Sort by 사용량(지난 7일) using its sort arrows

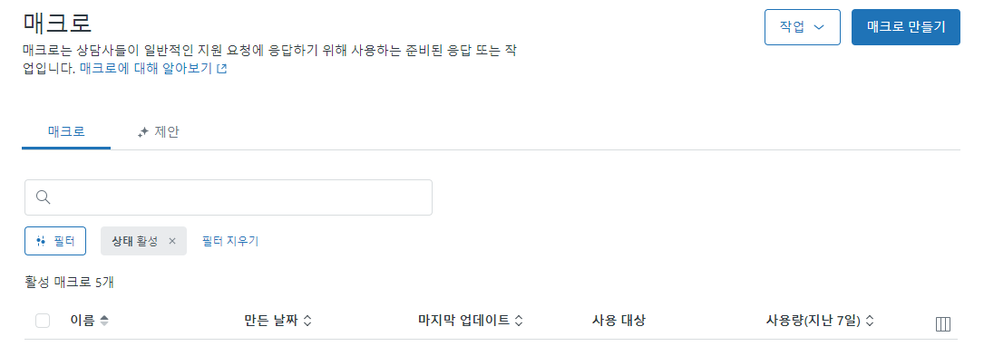pos(869,321)
